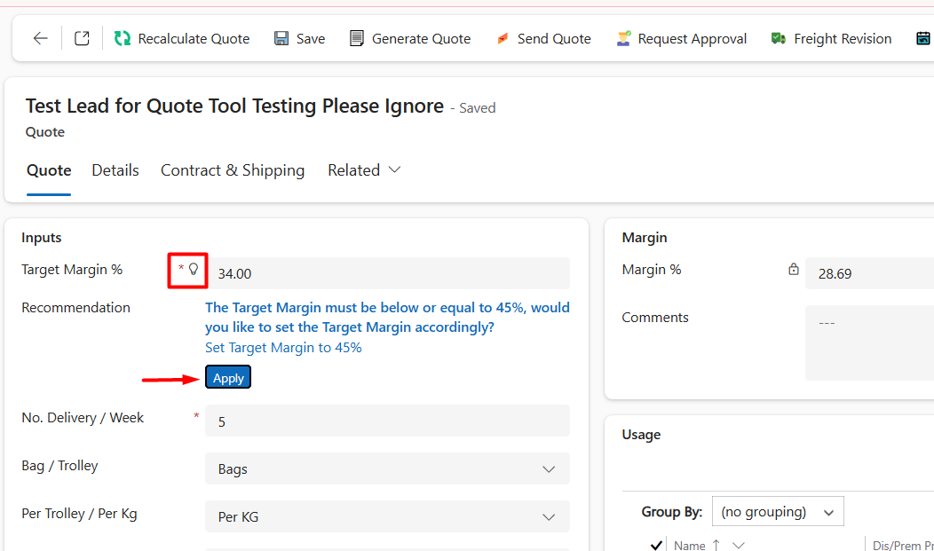
Task: Go back using the left arrow icon
Action: point(41,39)
